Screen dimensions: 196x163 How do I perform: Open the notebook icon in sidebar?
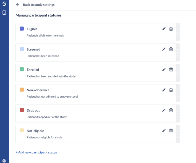(x=4, y=12)
